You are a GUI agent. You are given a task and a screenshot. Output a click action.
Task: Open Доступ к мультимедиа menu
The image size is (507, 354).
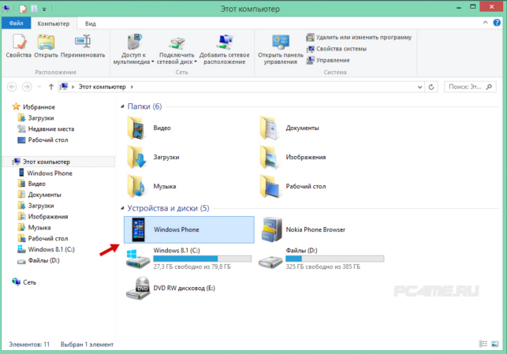tap(133, 49)
